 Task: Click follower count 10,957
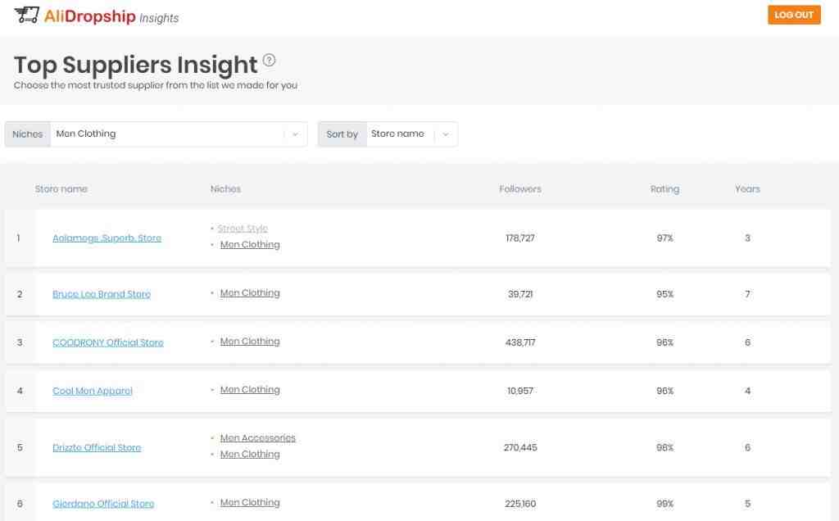[520, 391]
